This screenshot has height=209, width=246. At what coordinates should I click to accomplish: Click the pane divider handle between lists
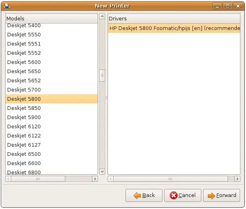pos(106,98)
